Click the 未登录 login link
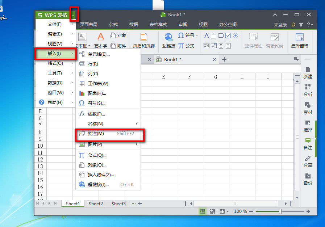Image resolution: width=325 pixels, height=227 pixels. 282,25
